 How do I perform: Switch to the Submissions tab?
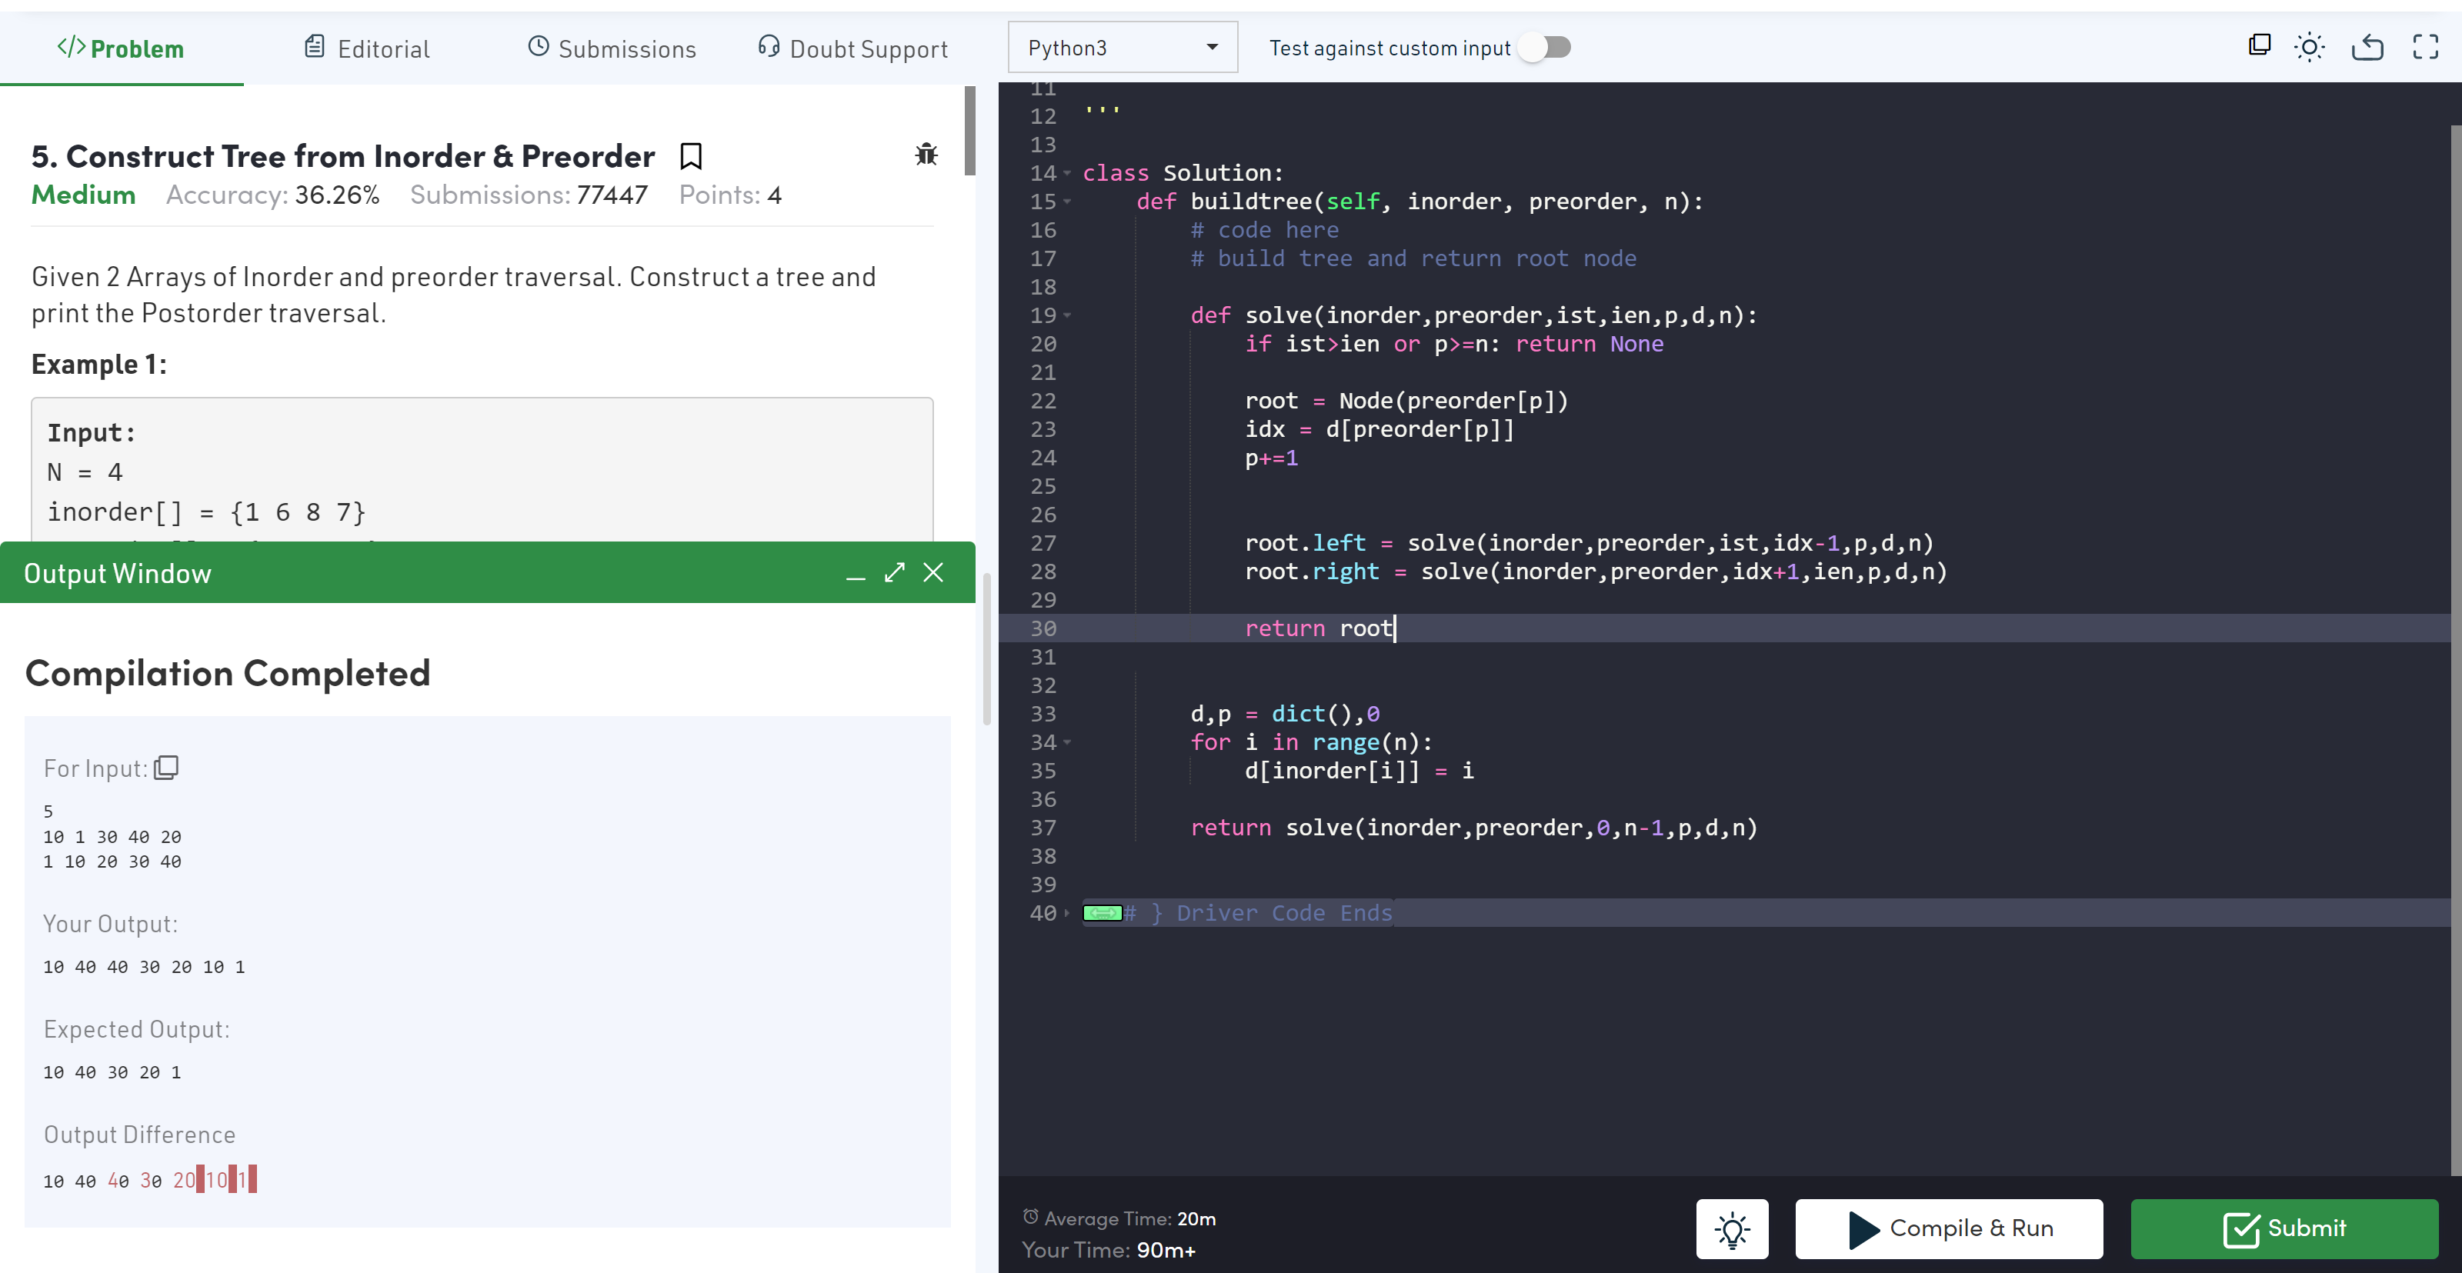(612, 48)
